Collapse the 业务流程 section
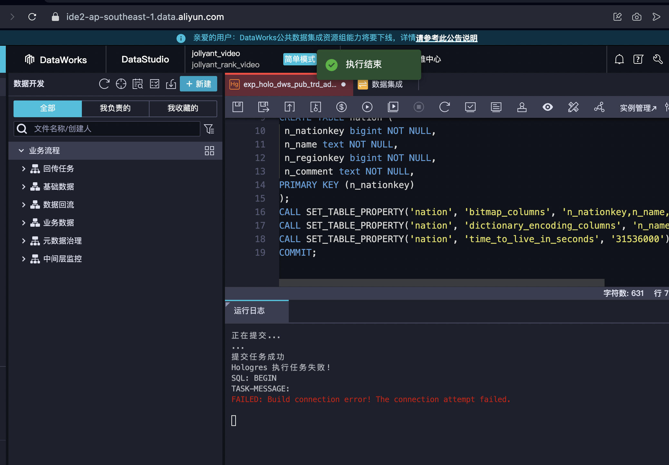The image size is (669, 465). [21, 150]
